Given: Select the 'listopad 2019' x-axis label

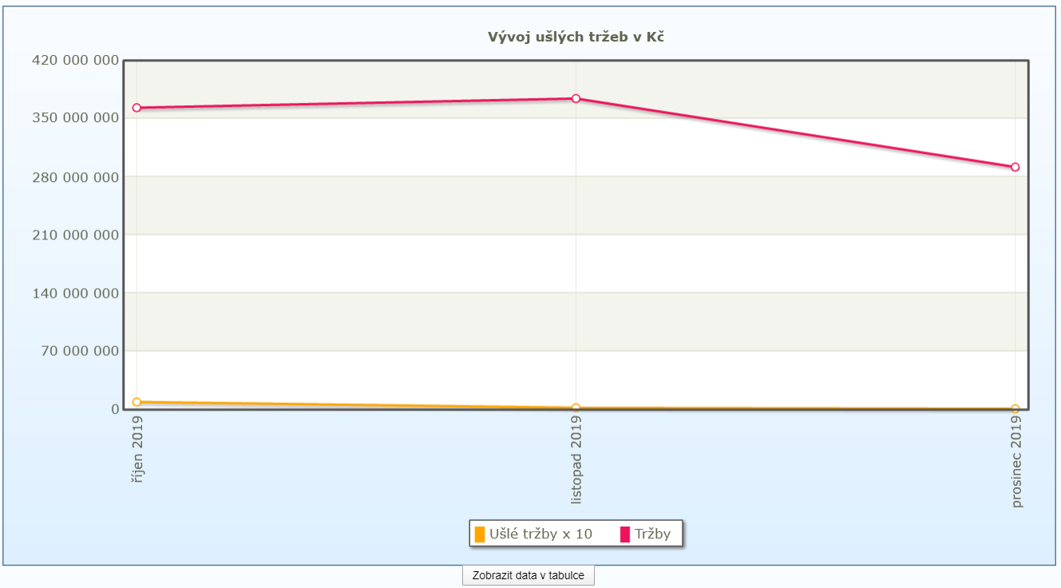Looking at the screenshot, I should [576, 464].
